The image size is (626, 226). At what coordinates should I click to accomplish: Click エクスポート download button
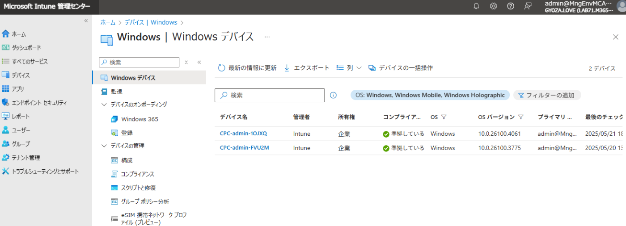[307, 68]
